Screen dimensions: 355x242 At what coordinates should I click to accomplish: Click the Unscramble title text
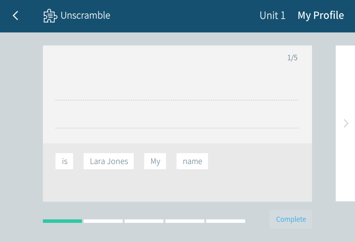tap(85, 16)
